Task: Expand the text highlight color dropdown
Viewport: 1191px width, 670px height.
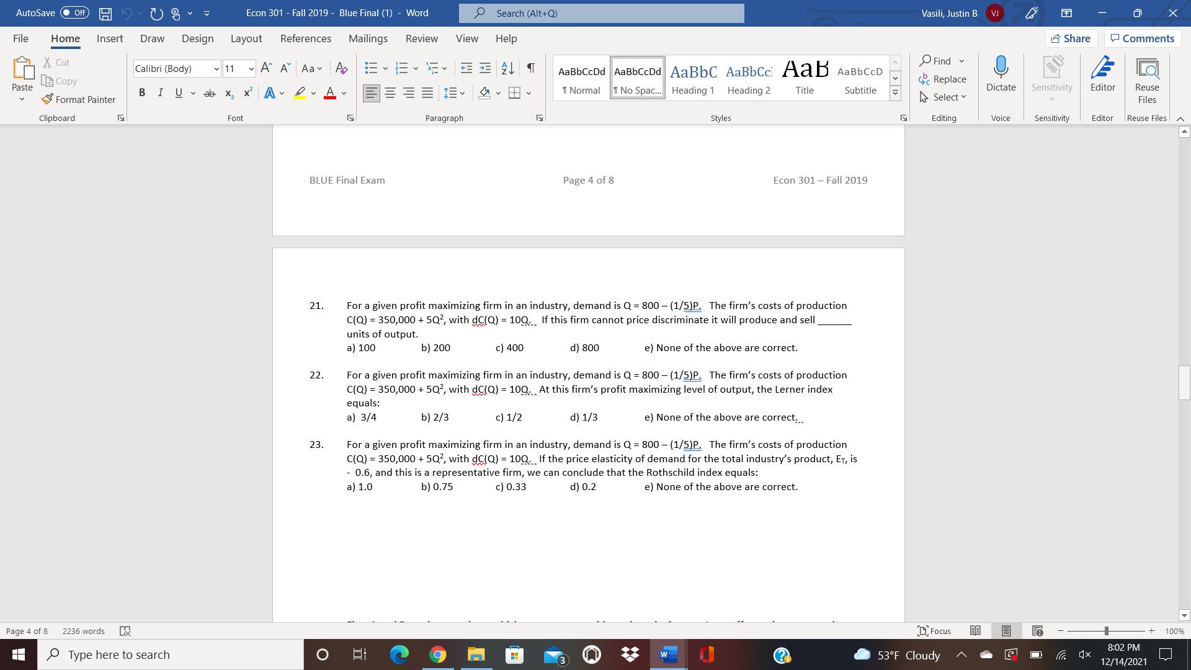Action: click(x=313, y=93)
